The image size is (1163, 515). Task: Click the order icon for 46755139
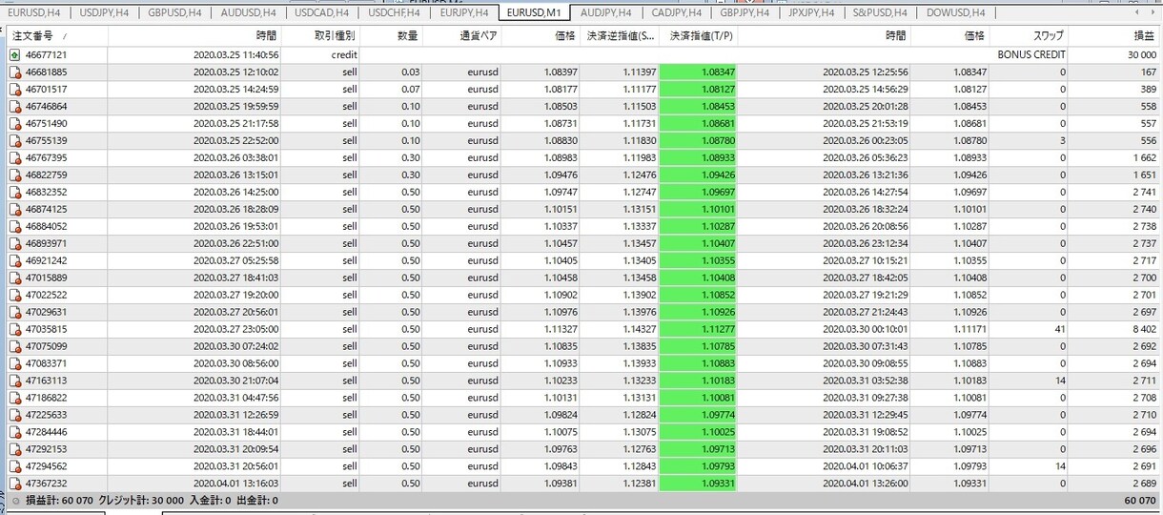point(14,141)
